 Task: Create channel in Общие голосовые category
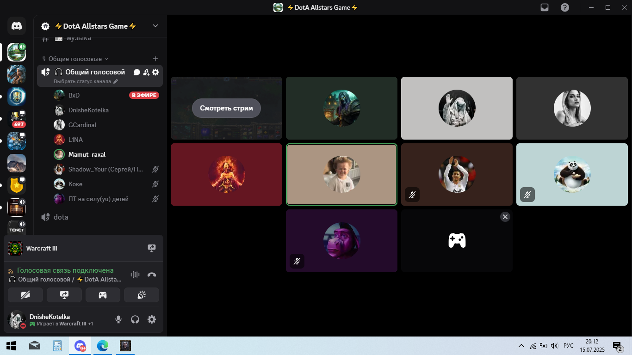pos(155,59)
